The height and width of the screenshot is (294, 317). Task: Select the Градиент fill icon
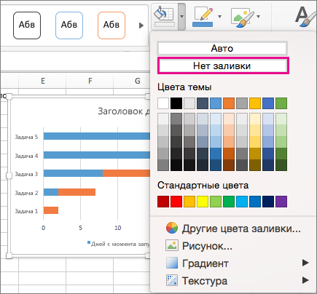[x=172, y=263]
